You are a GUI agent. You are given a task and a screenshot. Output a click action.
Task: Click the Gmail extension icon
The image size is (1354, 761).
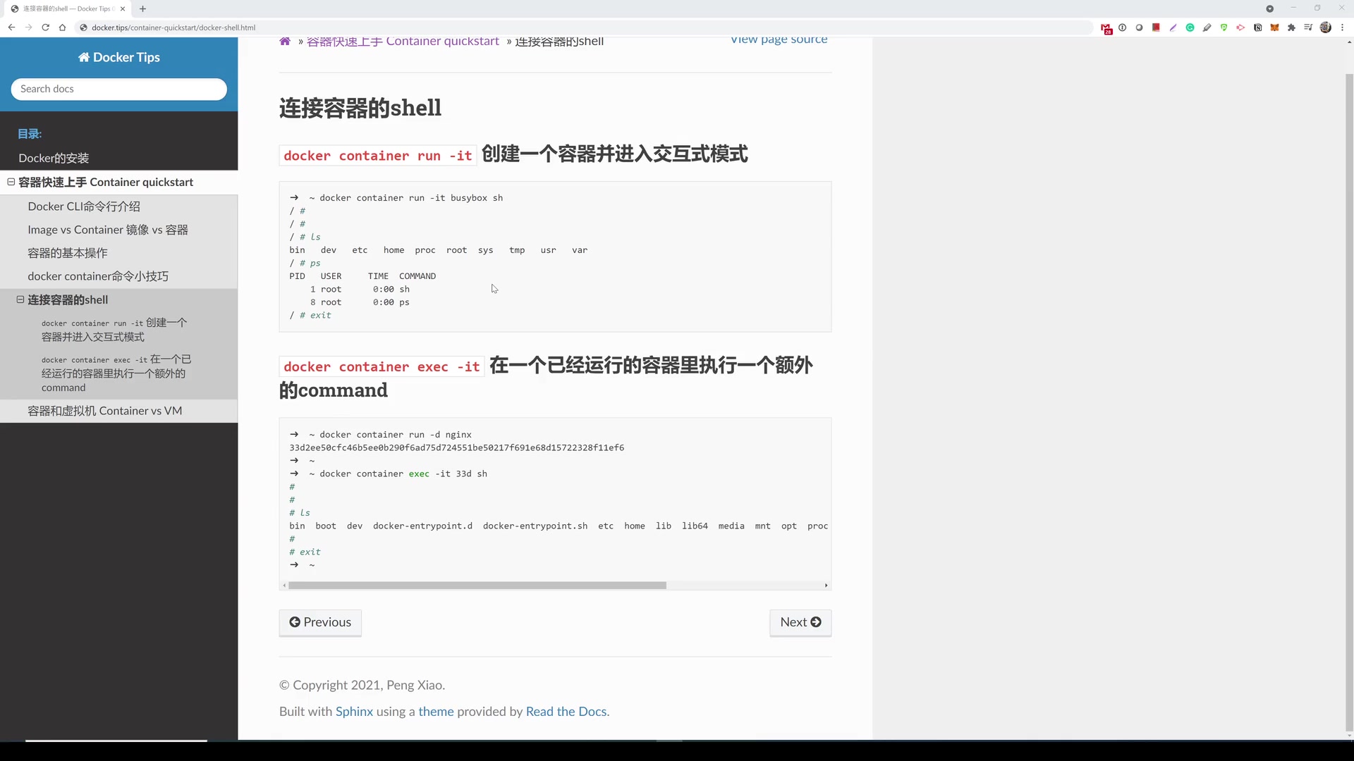pos(1106,28)
